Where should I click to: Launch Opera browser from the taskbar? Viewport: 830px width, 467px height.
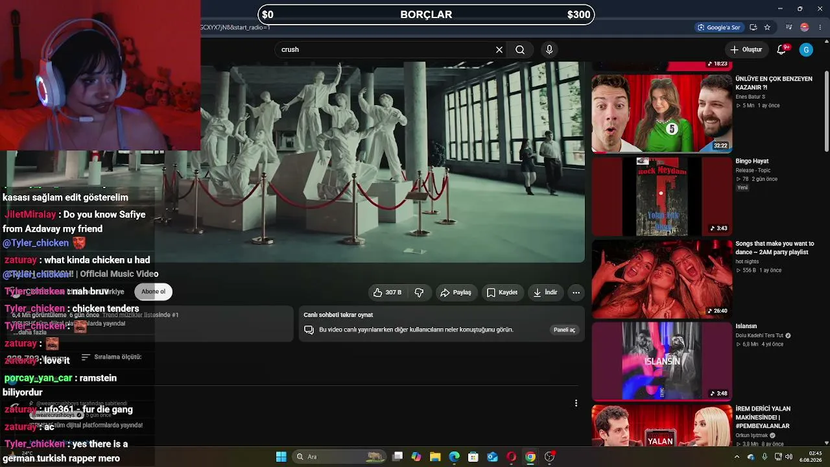(x=511, y=457)
